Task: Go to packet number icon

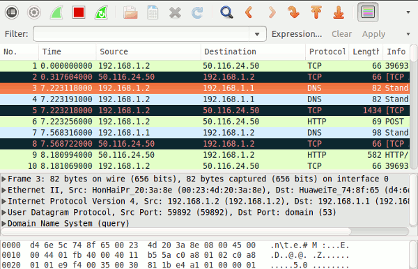Action: 294,13
